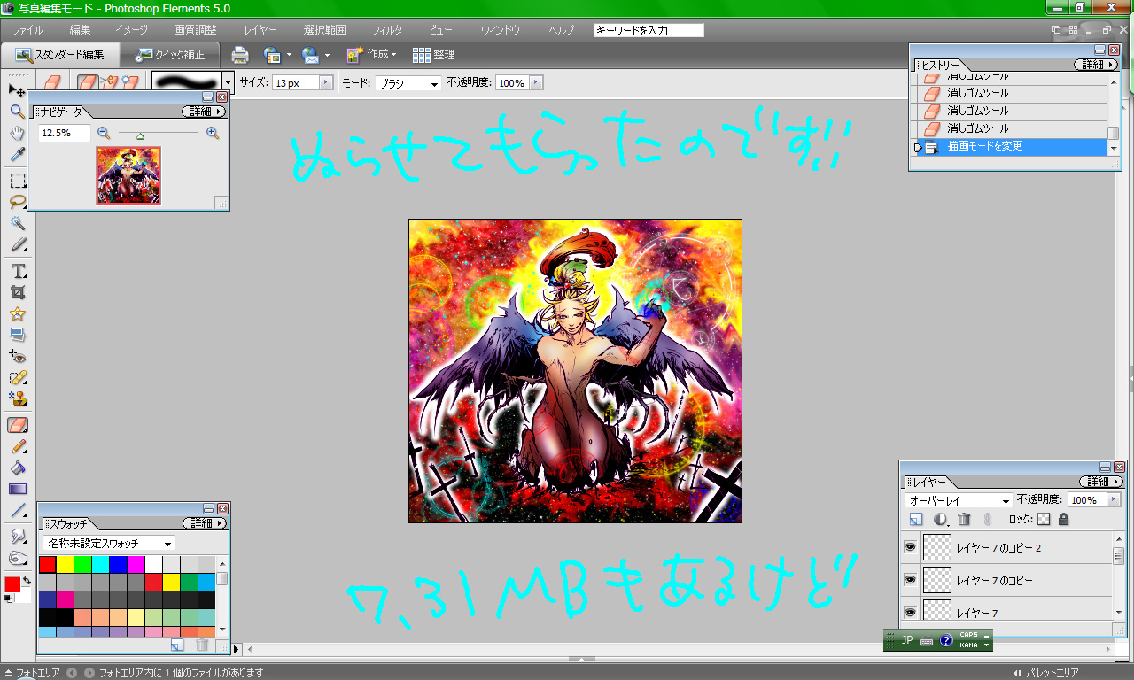Select the Healing Brush bandage tool
Image resolution: width=1134 pixels, height=680 pixels.
pyautogui.click(x=17, y=378)
